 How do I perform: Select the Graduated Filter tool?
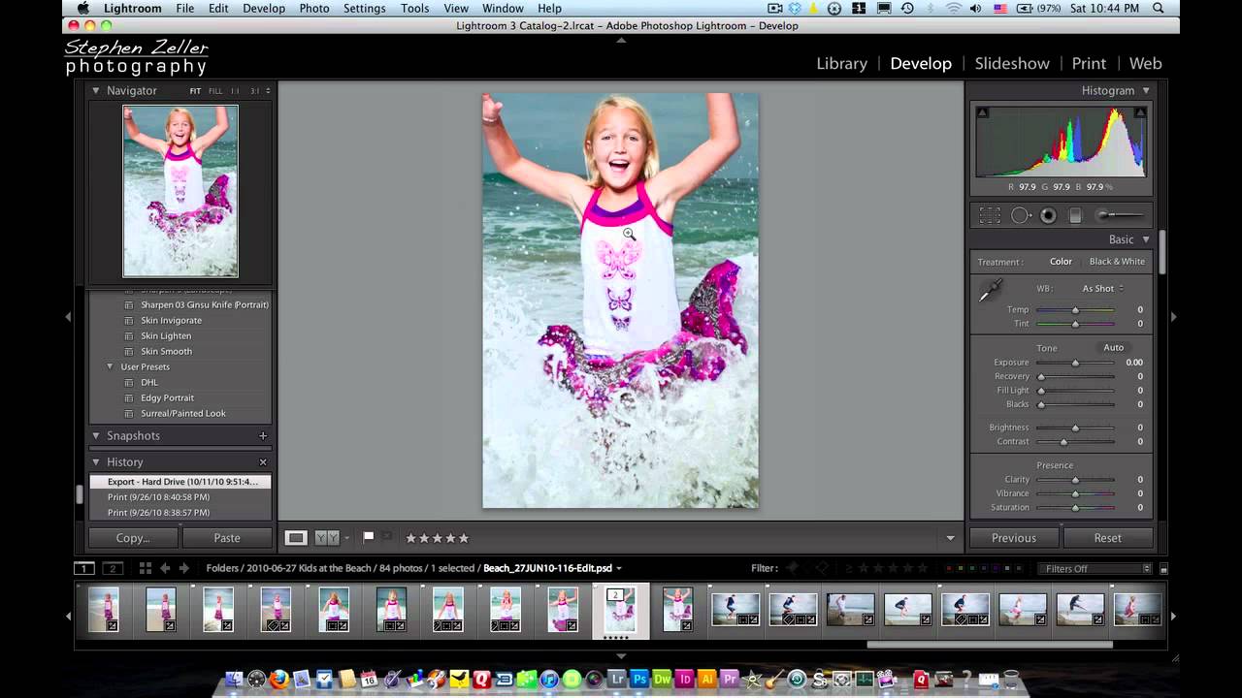point(1075,216)
